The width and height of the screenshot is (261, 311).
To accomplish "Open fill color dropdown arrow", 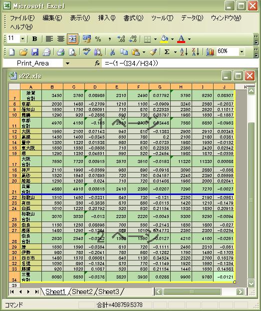I will 172,39.
